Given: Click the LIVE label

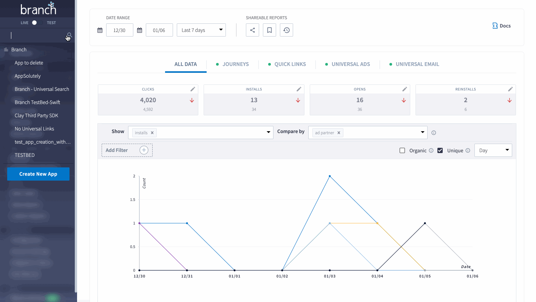Looking at the screenshot, I should (25, 23).
